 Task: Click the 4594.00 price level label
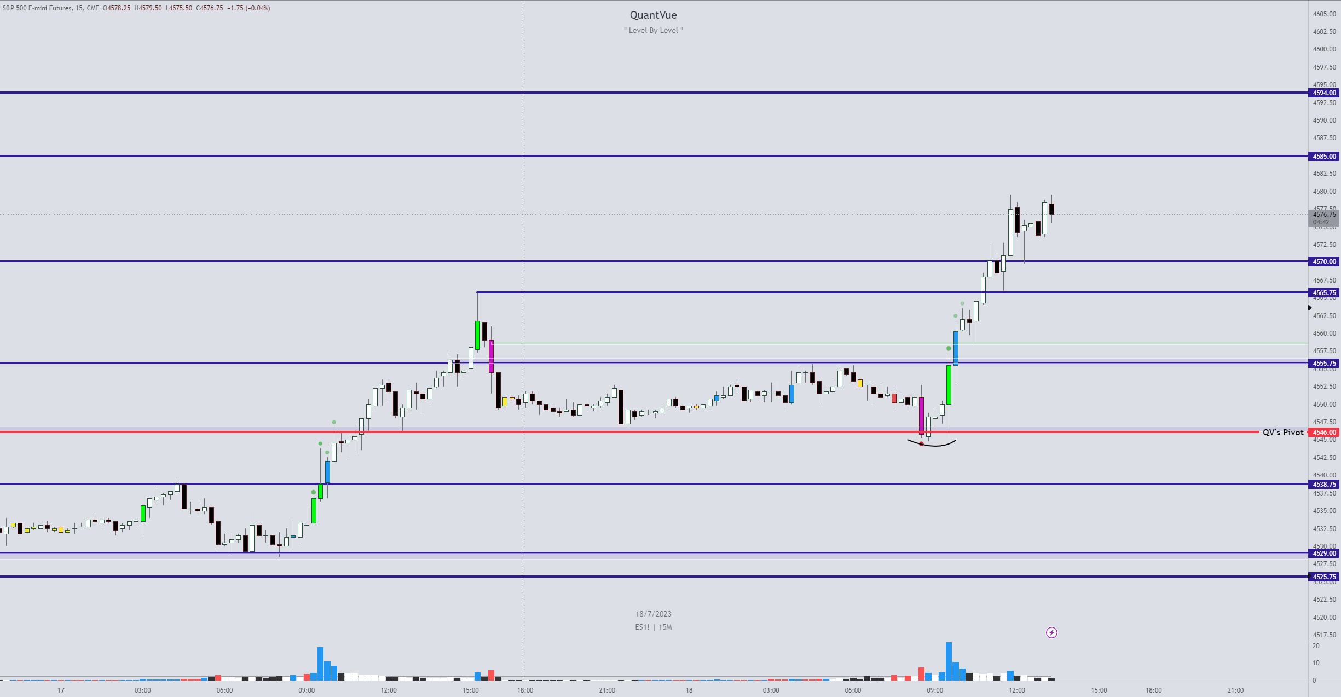(1324, 93)
